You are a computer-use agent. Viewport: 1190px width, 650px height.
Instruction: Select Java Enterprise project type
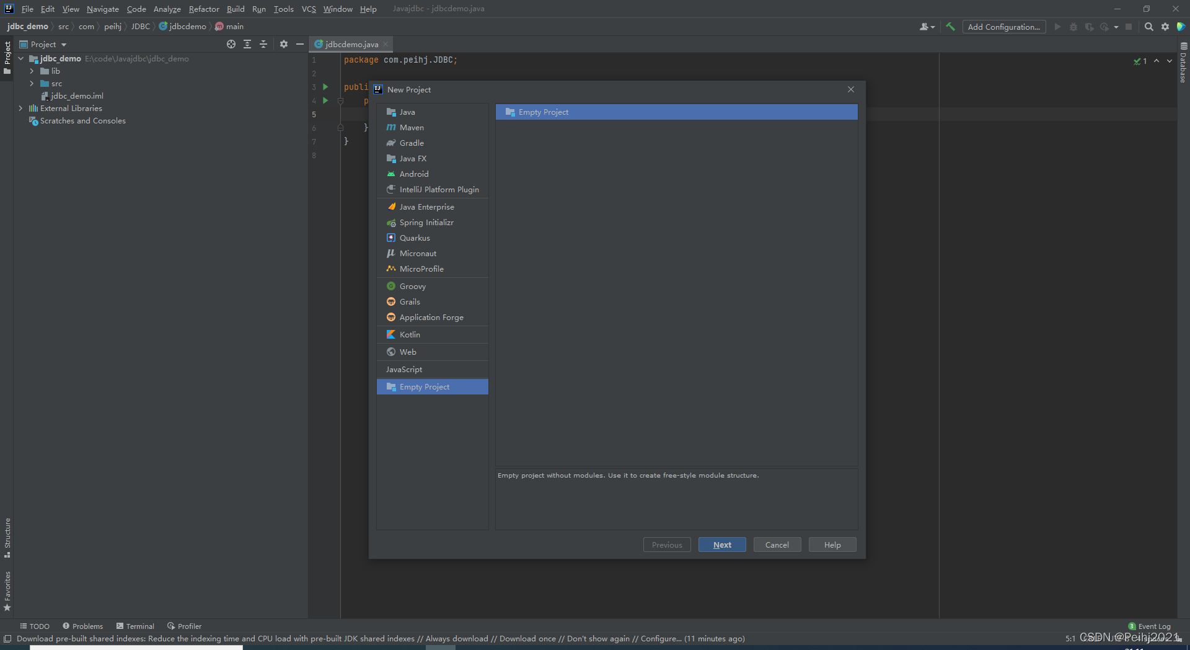tap(432, 207)
